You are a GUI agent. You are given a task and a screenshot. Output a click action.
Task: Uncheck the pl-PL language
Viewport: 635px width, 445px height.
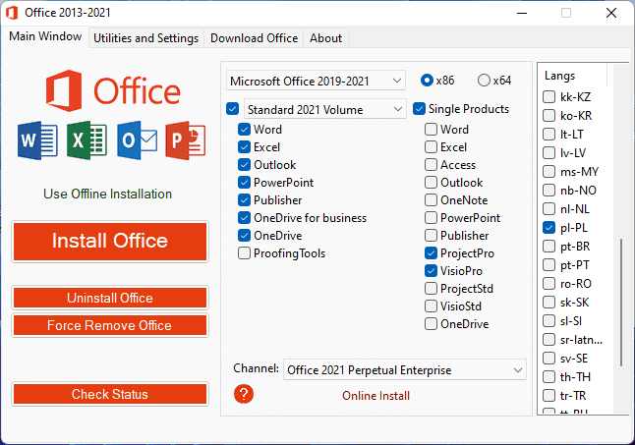tap(548, 227)
